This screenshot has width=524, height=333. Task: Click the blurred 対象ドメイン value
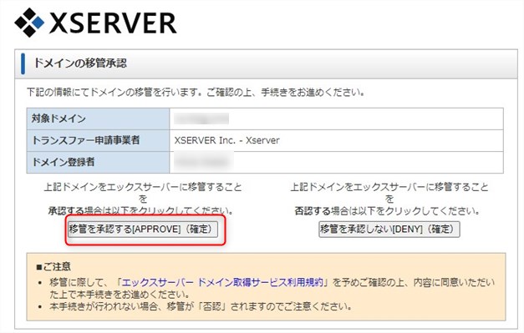point(201,119)
